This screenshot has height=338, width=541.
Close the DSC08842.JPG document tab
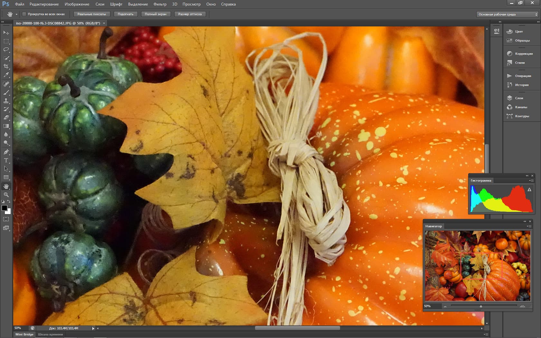104,23
